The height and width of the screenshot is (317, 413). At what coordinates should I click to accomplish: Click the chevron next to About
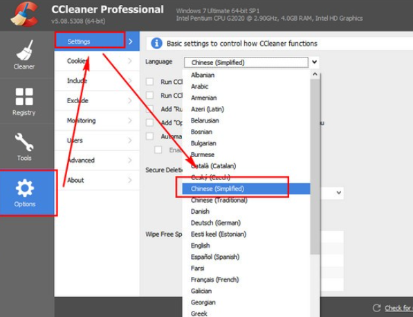(x=130, y=180)
